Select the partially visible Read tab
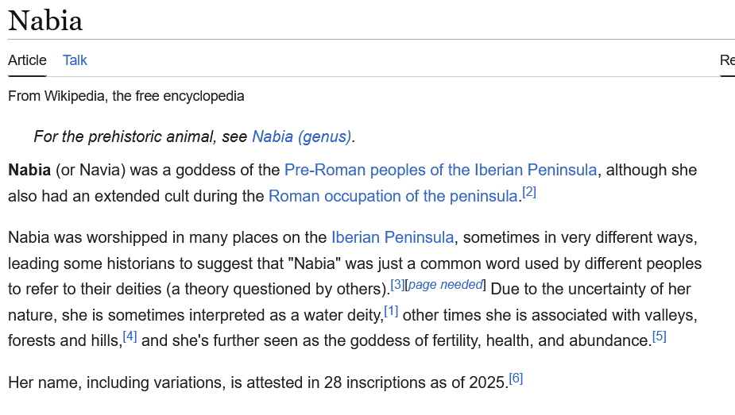The width and height of the screenshot is (735, 415). click(726, 60)
